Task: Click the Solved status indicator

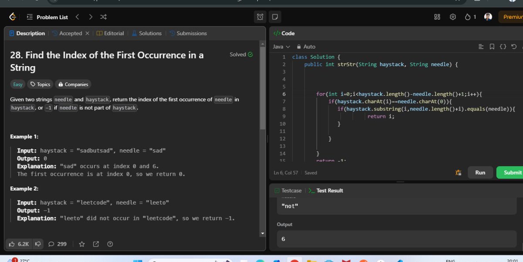Action: point(241,54)
